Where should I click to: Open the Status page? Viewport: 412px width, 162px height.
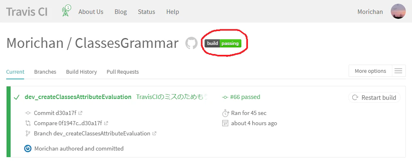146,12
